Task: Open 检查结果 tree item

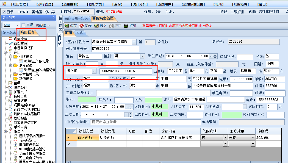Action: pos(20,101)
